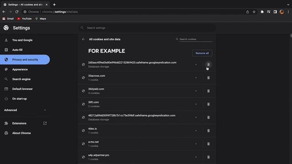The height and width of the screenshot is (164, 292).
Task: Expand details for 4dex.io
Action: tap(196, 131)
